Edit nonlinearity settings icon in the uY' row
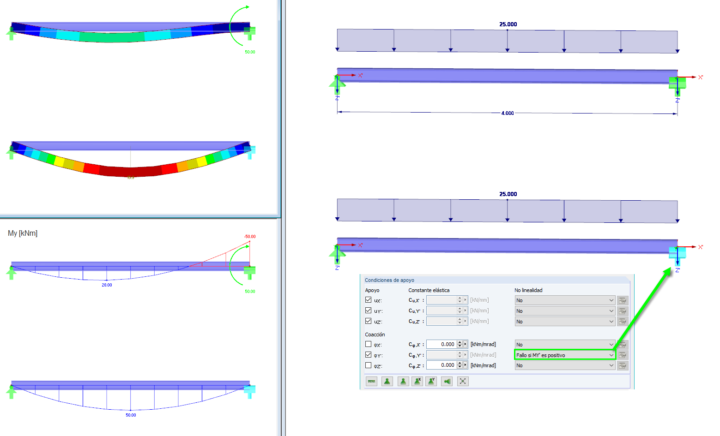The height and width of the screenshot is (436, 720). (623, 311)
